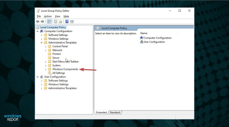Open the Action menu

coord(48,16)
